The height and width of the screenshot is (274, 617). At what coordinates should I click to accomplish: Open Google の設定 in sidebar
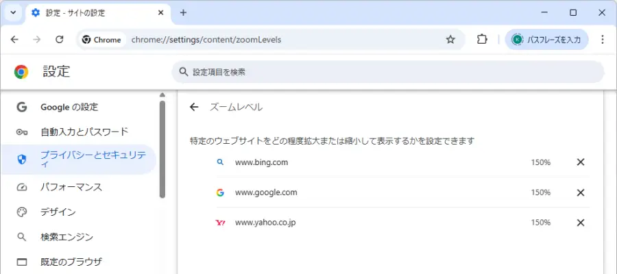[79, 107]
